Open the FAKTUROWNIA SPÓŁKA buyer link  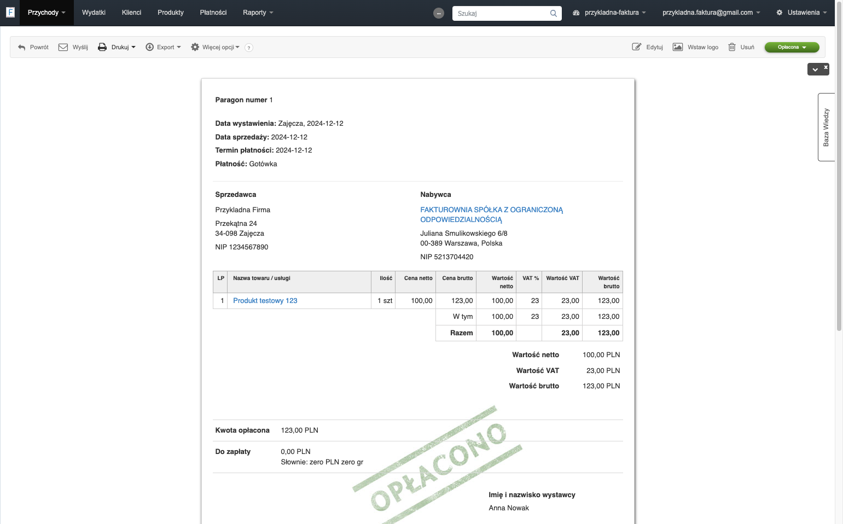[x=491, y=214]
